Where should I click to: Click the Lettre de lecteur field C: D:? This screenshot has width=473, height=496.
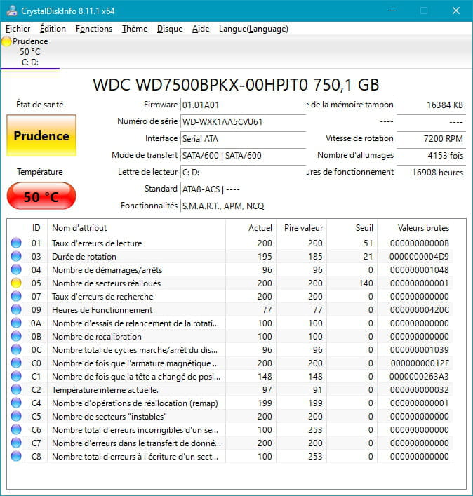243,173
